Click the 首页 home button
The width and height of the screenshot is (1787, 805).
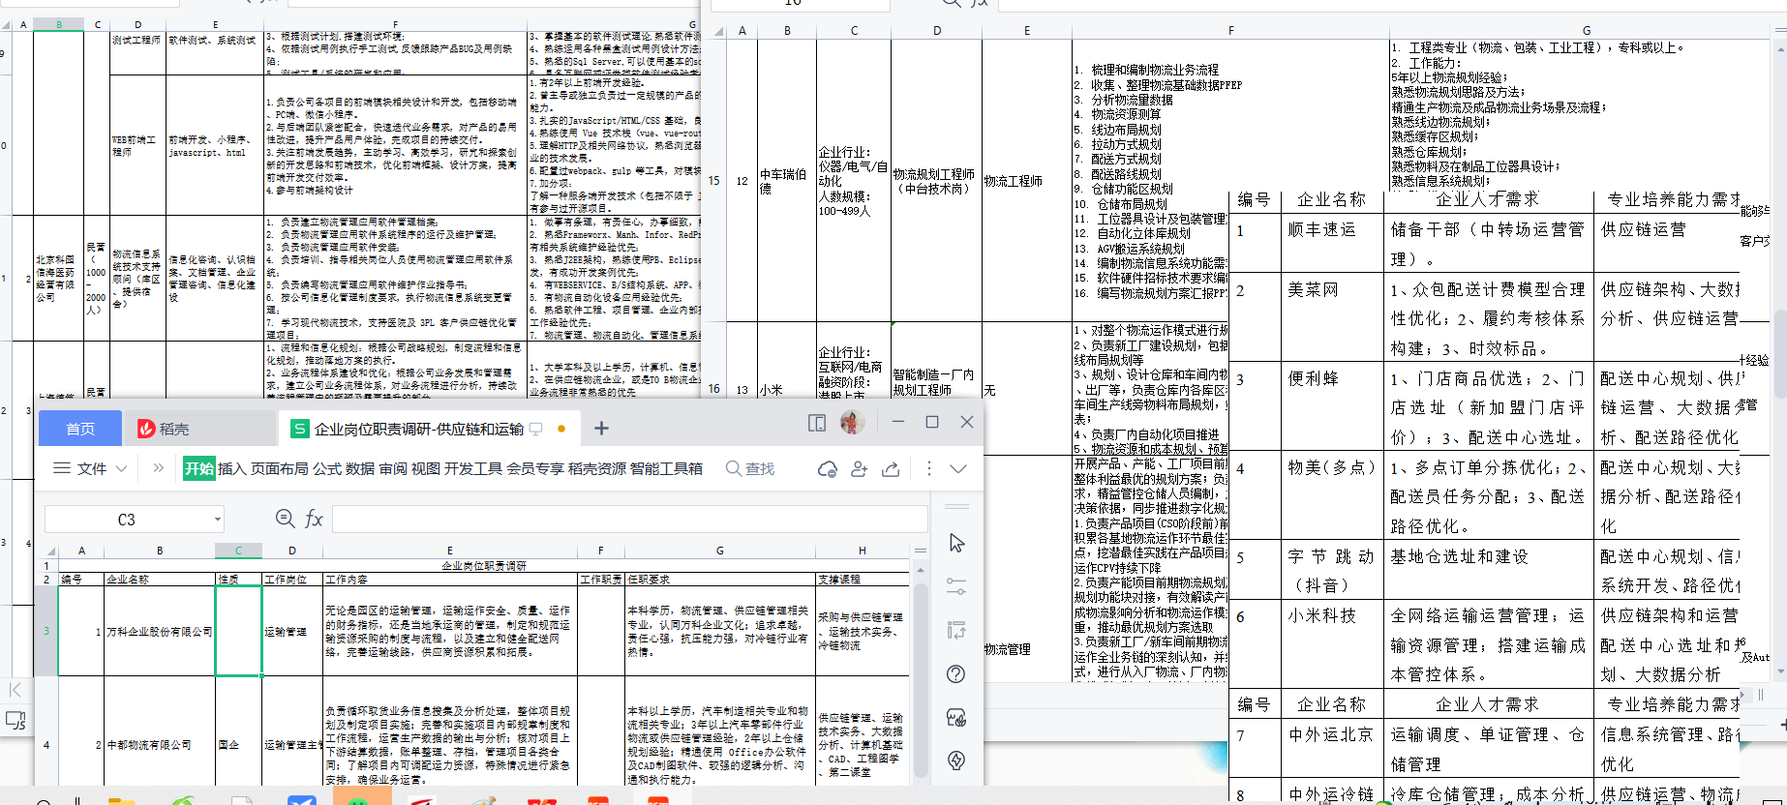click(80, 429)
